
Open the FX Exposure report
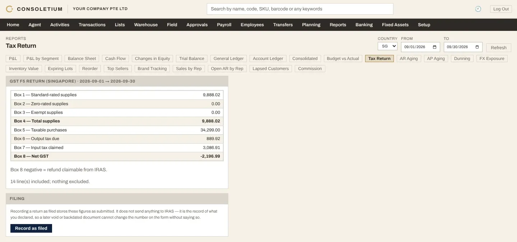pos(492,59)
